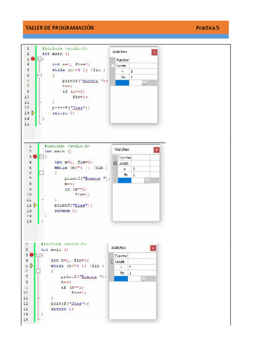The height and width of the screenshot is (357, 253).
Task: Click the red breakpoint marker in the top editor
Action: point(33,59)
